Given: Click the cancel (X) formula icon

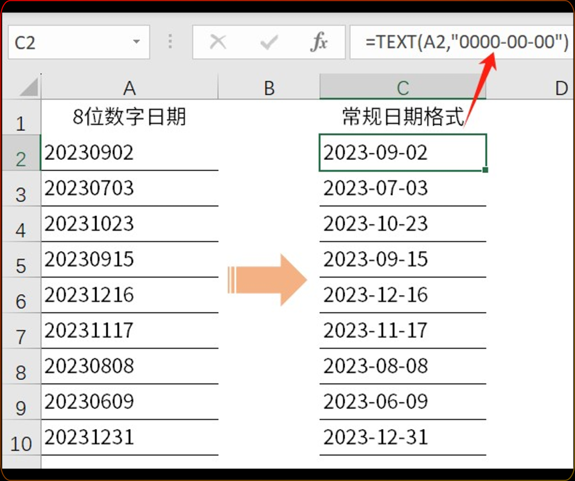Looking at the screenshot, I should point(218,42).
